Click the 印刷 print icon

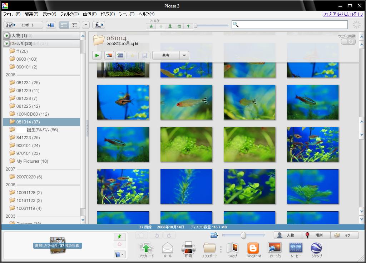[189, 249]
